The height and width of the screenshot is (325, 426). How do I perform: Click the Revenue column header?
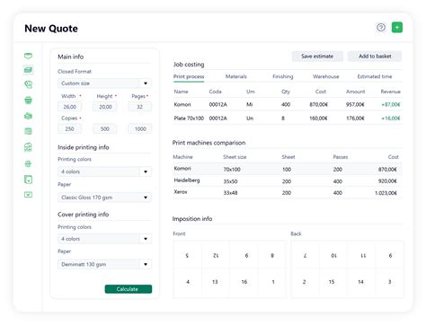391,92
